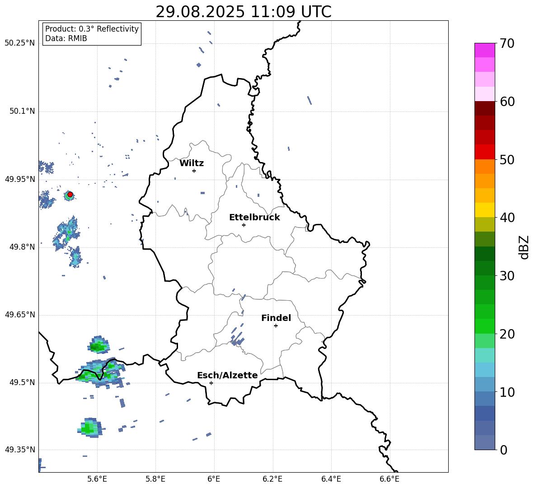Click the red dot marker near 49.92°N
Image resolution: width=535 pixels, height=488 pixels.
70,195
